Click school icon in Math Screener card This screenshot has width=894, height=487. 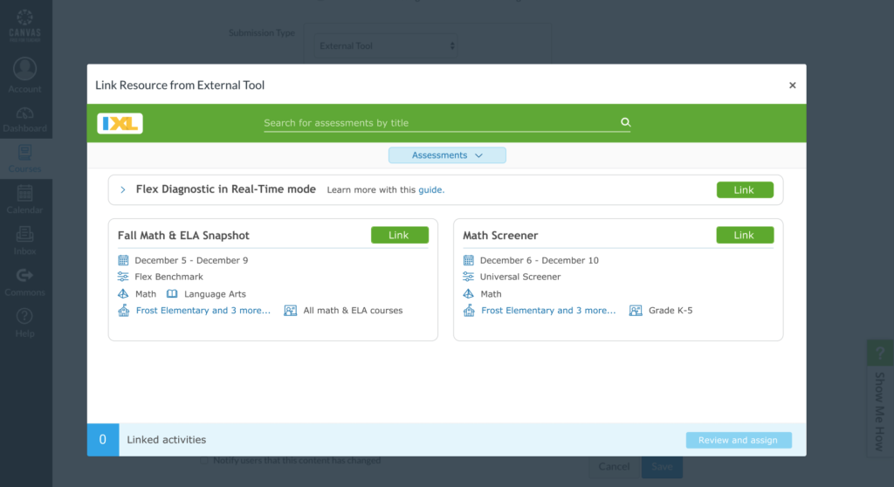pos(469,310)
